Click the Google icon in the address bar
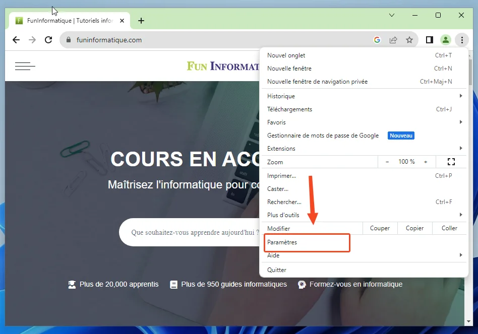 (377, 40)
